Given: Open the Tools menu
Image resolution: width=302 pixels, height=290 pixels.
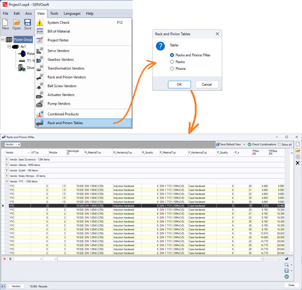Looking at the screenshot, I should [54, 14].
